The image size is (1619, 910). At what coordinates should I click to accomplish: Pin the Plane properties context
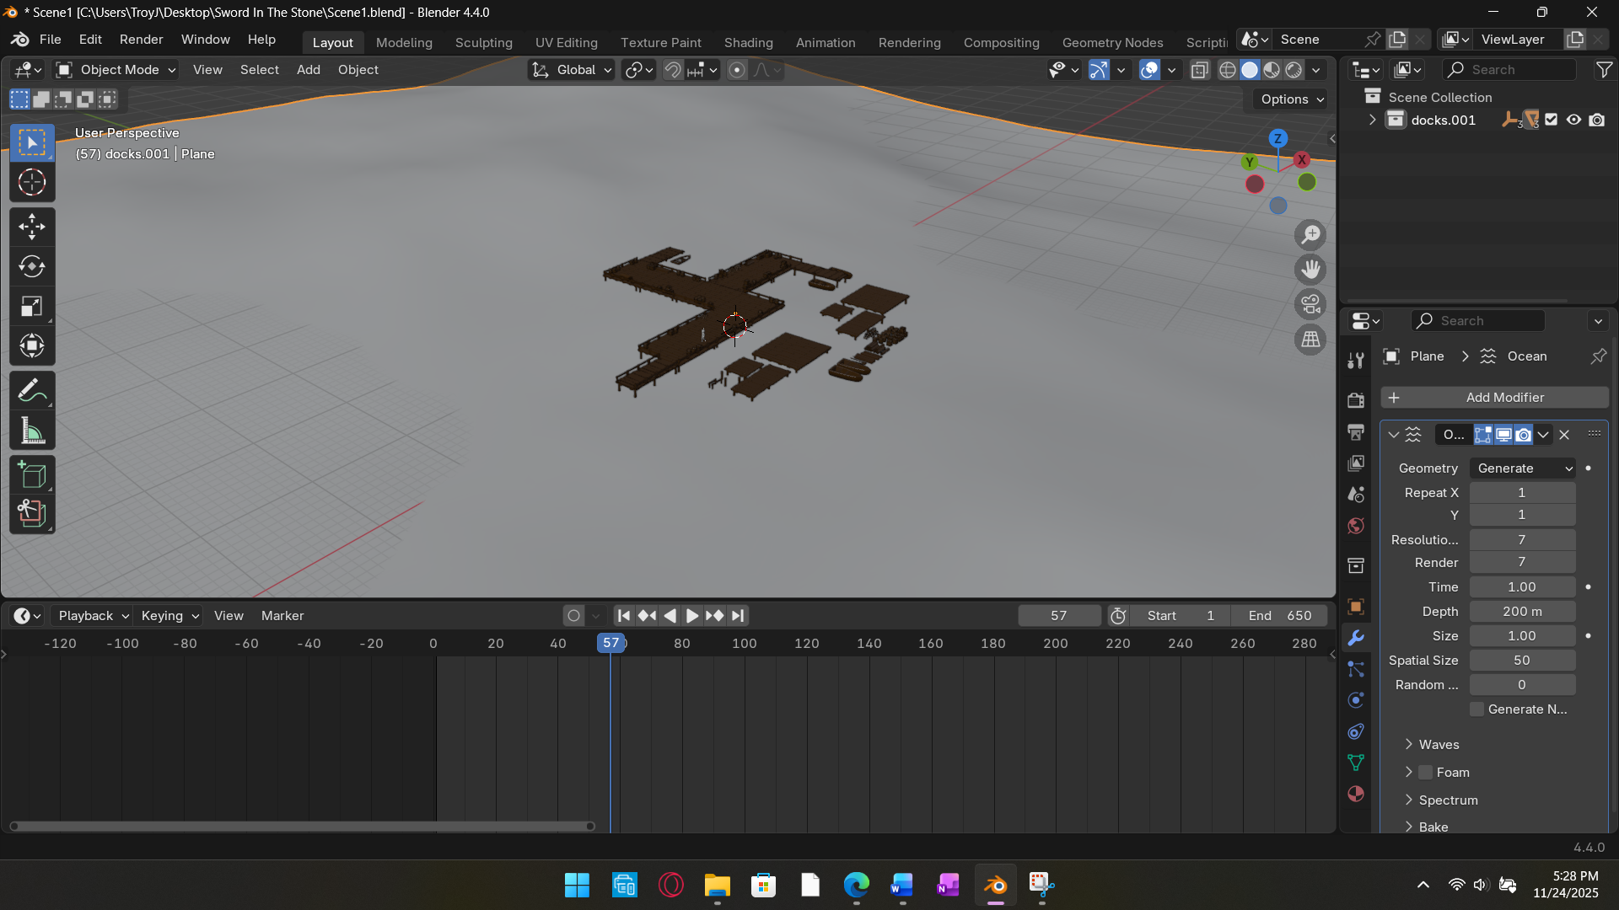point(1598,356)
